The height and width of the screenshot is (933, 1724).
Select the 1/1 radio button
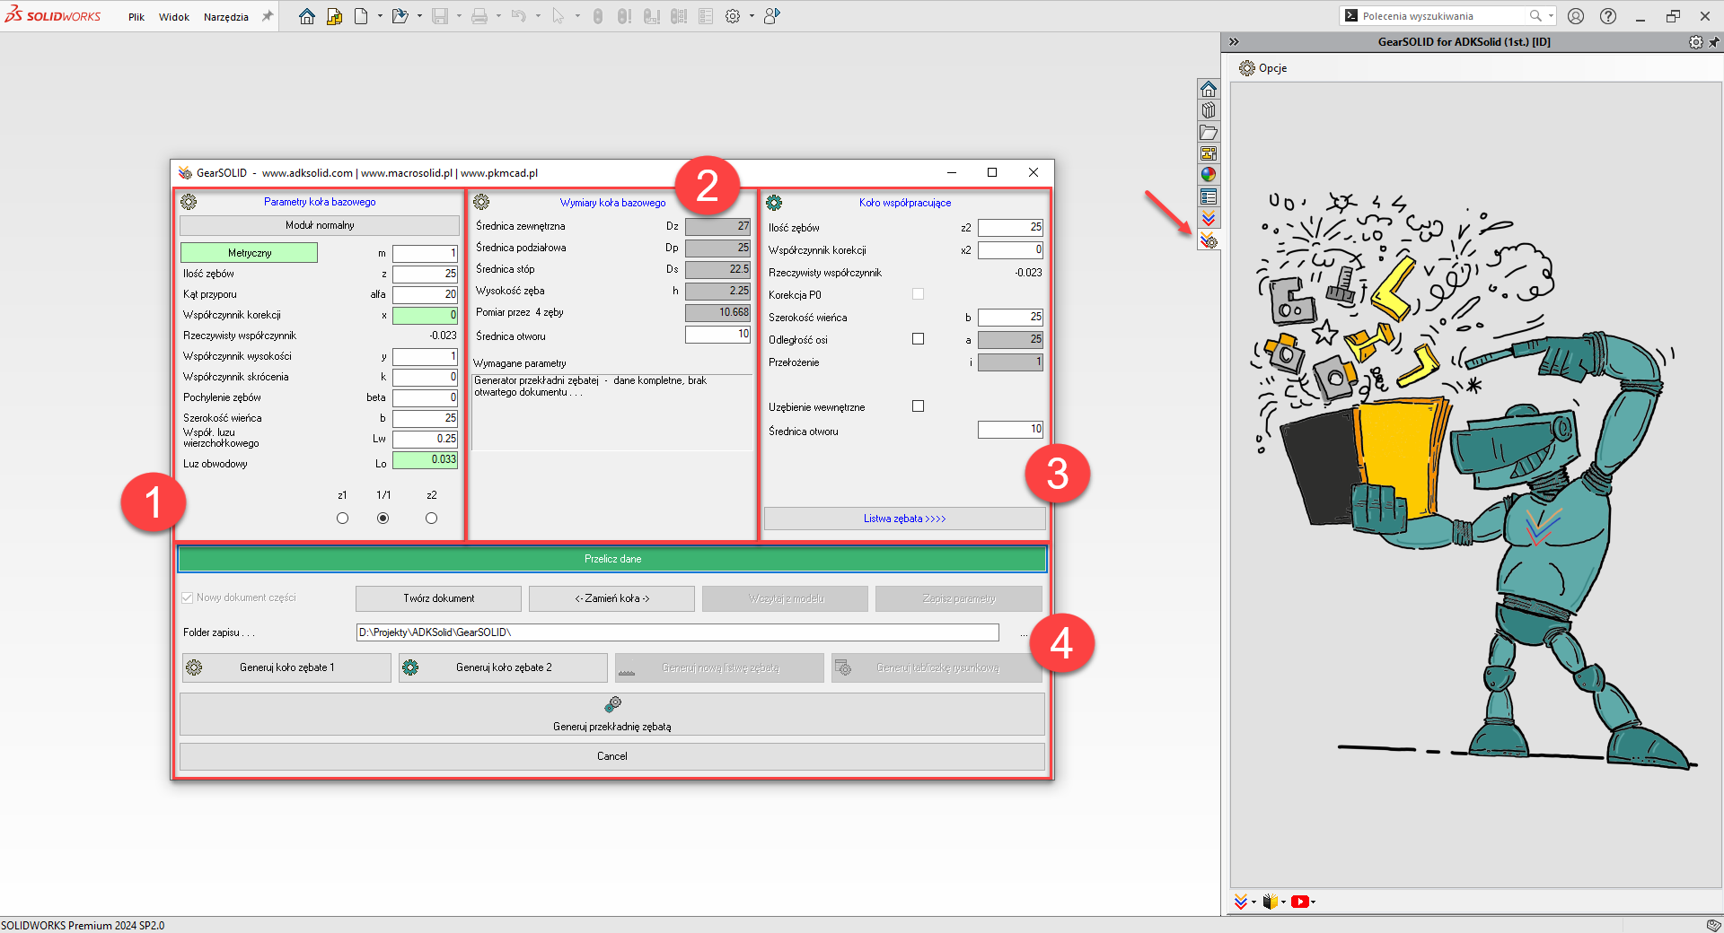[383, 519]
